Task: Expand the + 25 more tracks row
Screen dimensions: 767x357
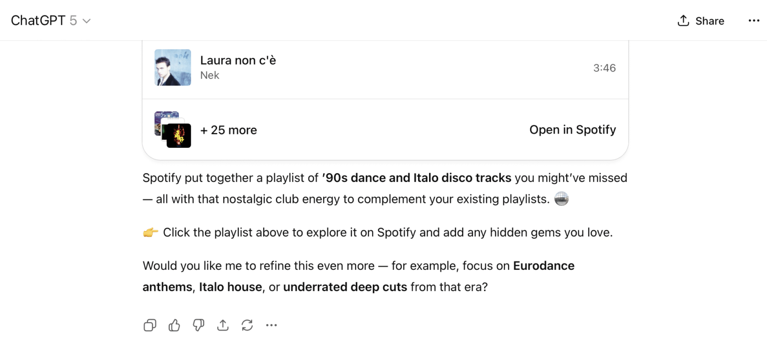Action: pyautogui.click(x=229, y=130)
